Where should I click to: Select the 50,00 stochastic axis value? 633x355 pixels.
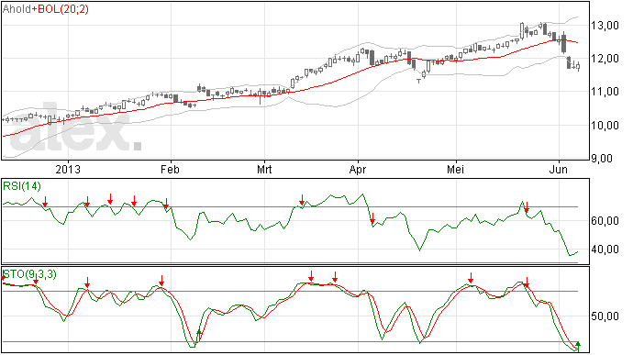pyautogui.click(x=605, y=316)
